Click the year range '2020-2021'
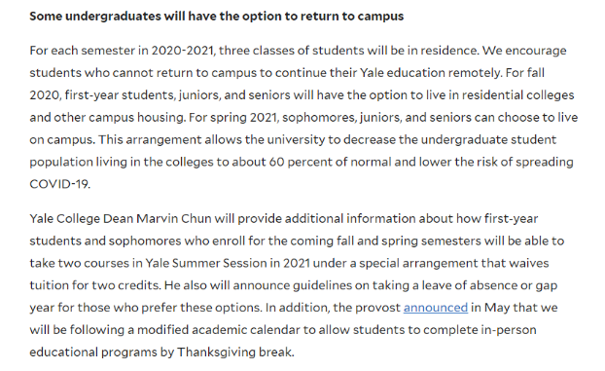Screen dimensions: 605x371 [183, 51]
